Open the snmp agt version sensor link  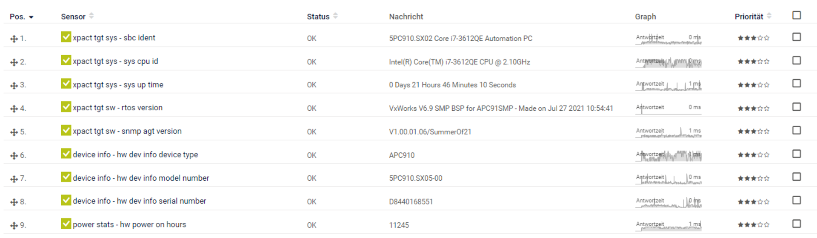(127, 131)
